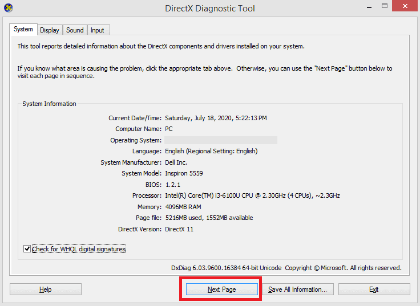Click the Computer Name value PC
420x306 pixels.
(x=169, y=129)
